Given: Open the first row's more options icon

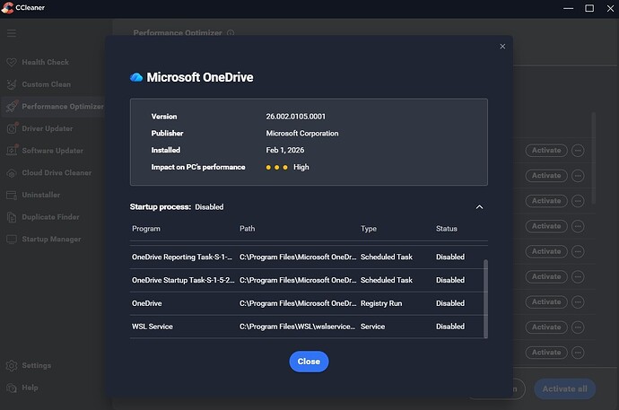Looking at the screenshot, I should point(578,151).
